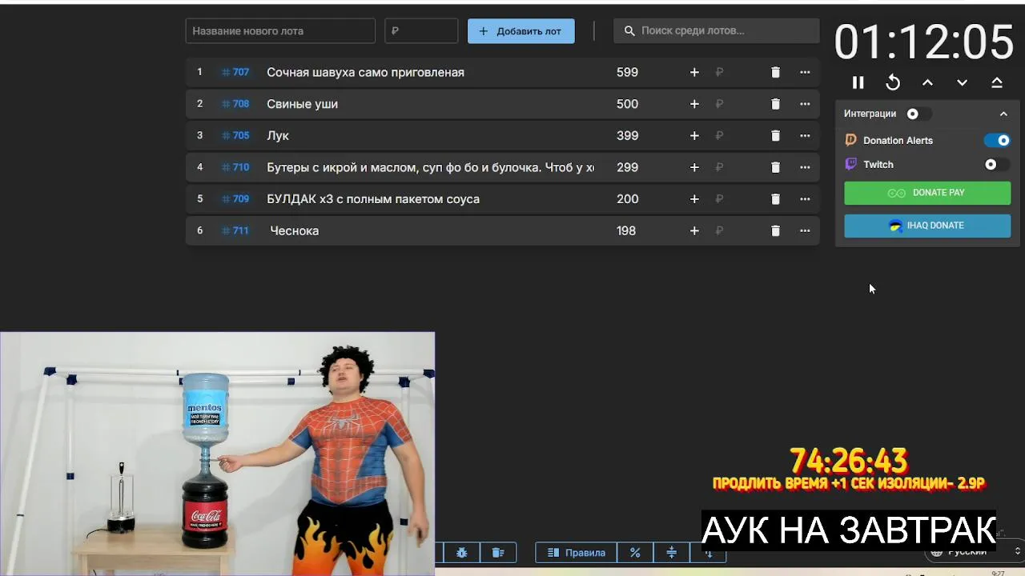Focus the Поиск среди лотов search box
1025x576 pixels.
click(717, 31)
